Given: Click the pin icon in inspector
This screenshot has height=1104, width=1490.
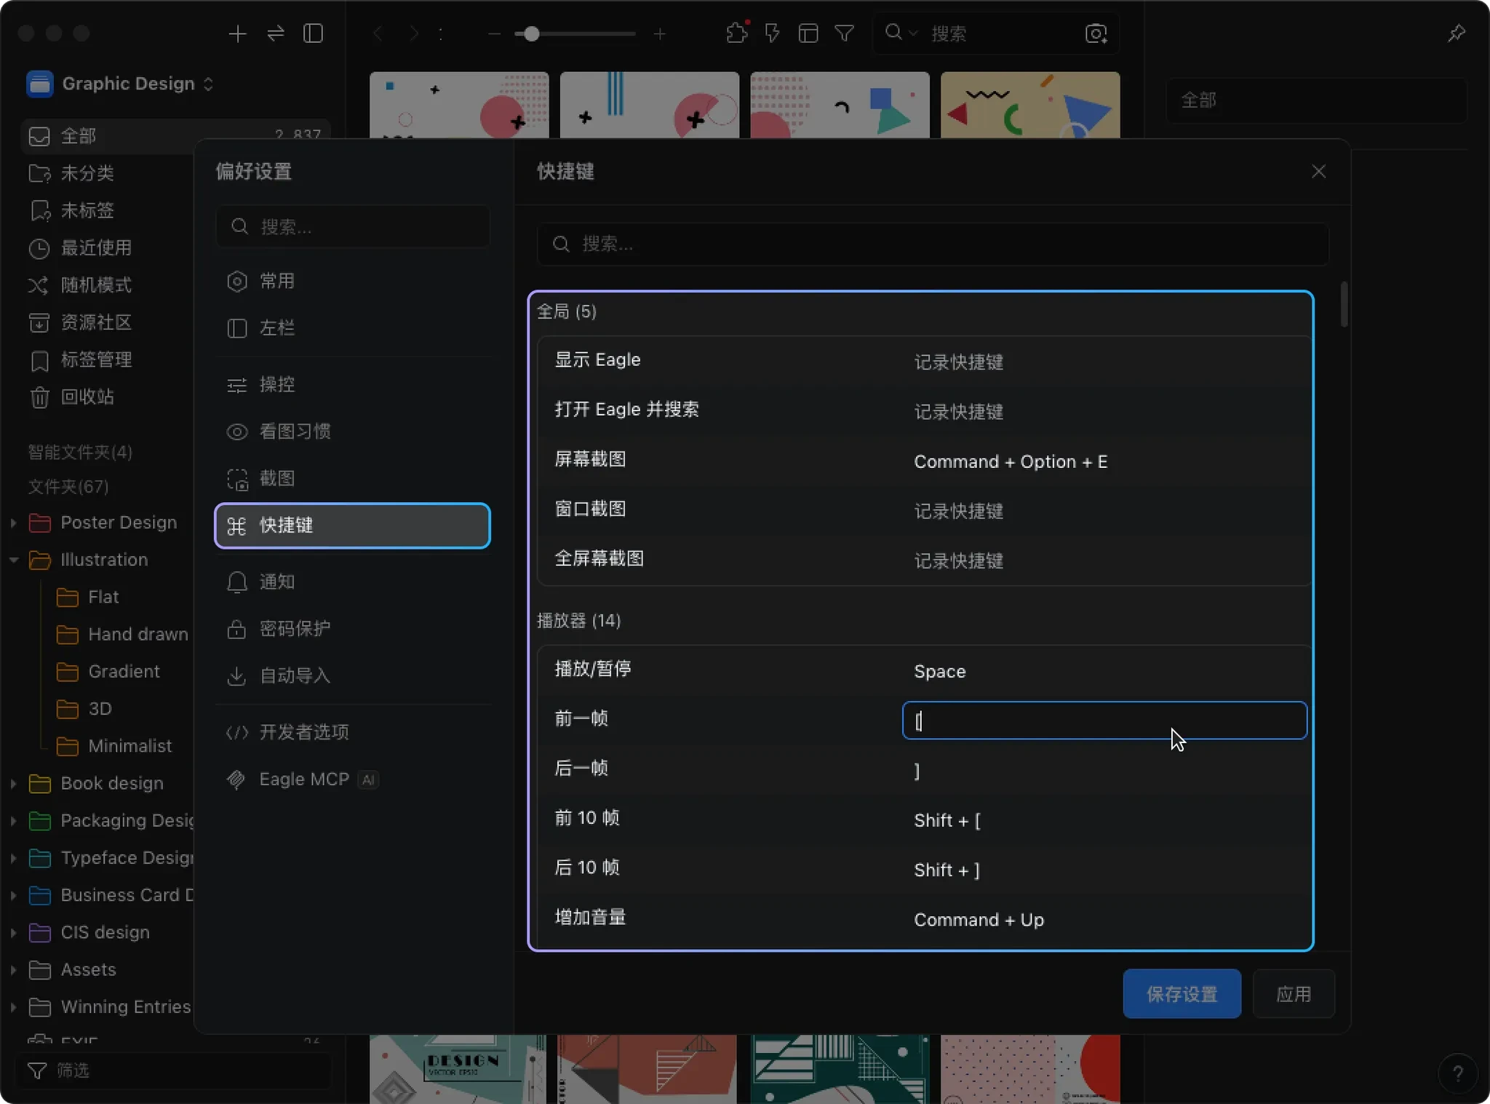Looking at the screenshot, I should 1456,33.
